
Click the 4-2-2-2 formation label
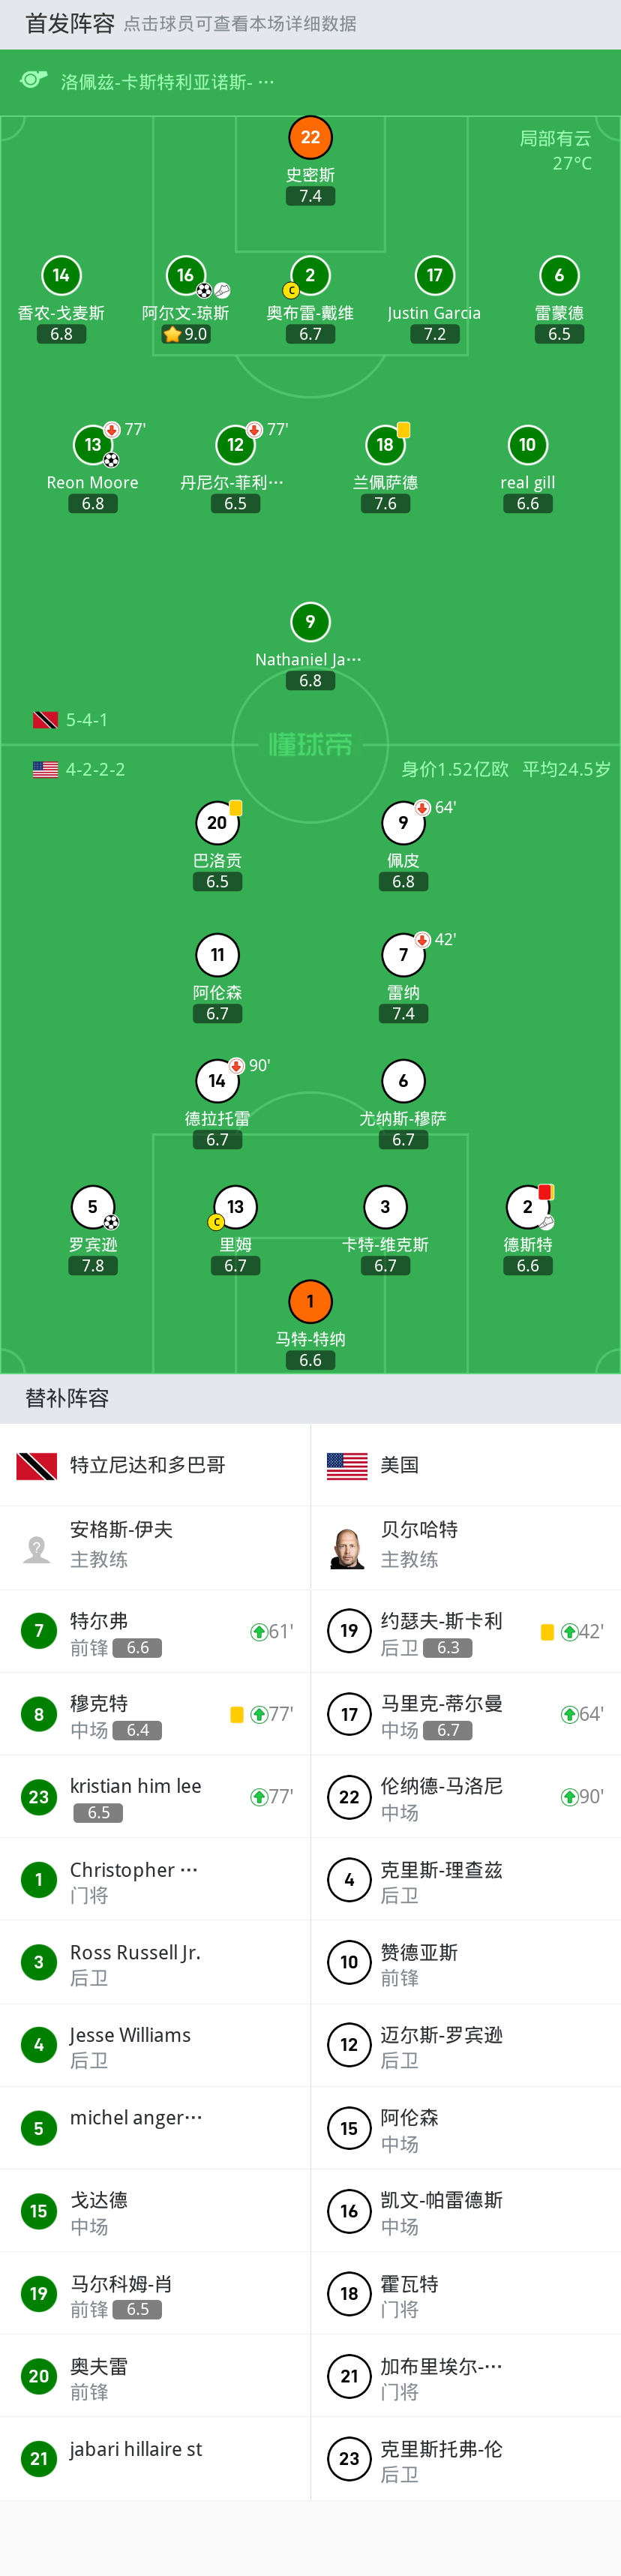95,769
